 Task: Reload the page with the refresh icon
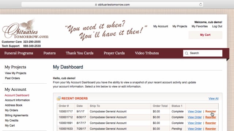[x=201, y=4]
